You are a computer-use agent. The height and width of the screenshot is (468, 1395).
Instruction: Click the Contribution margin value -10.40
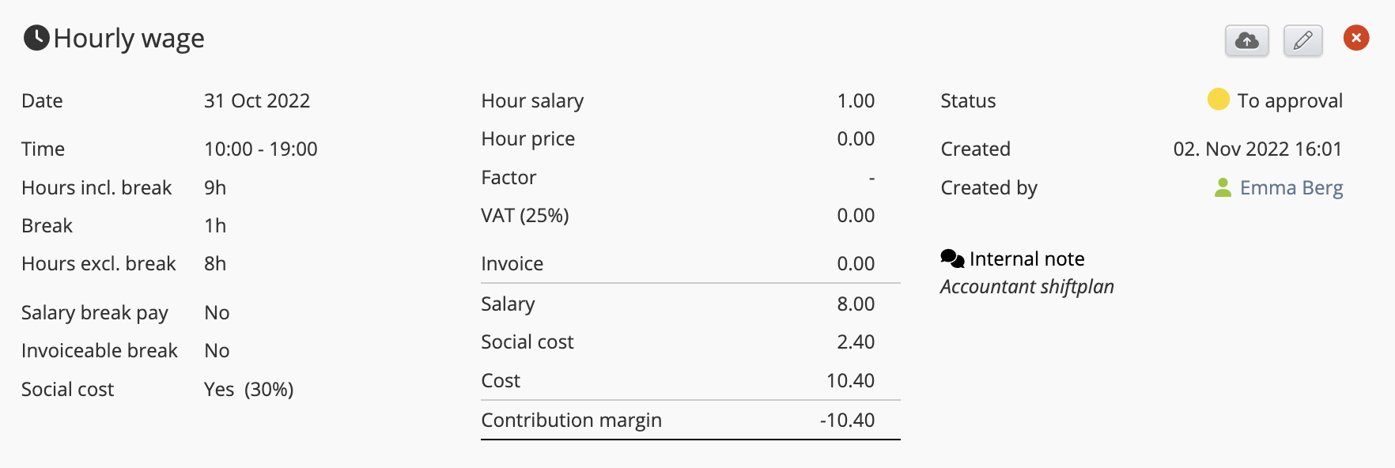(x=847, y=421)
